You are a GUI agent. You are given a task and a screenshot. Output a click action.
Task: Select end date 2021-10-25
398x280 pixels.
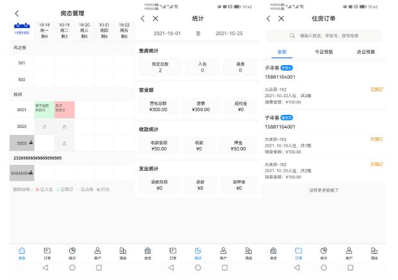229,33
